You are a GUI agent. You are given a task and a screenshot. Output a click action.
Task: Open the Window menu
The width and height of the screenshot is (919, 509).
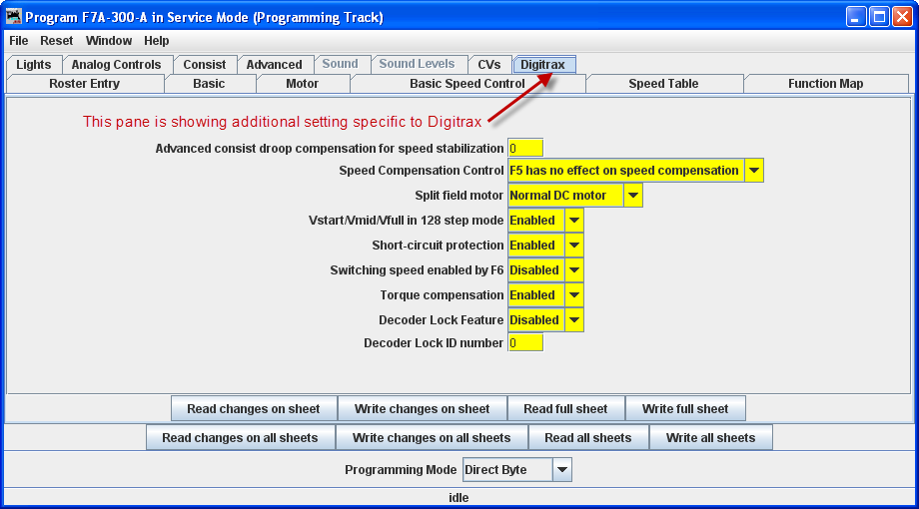click(x=108, y=41)
